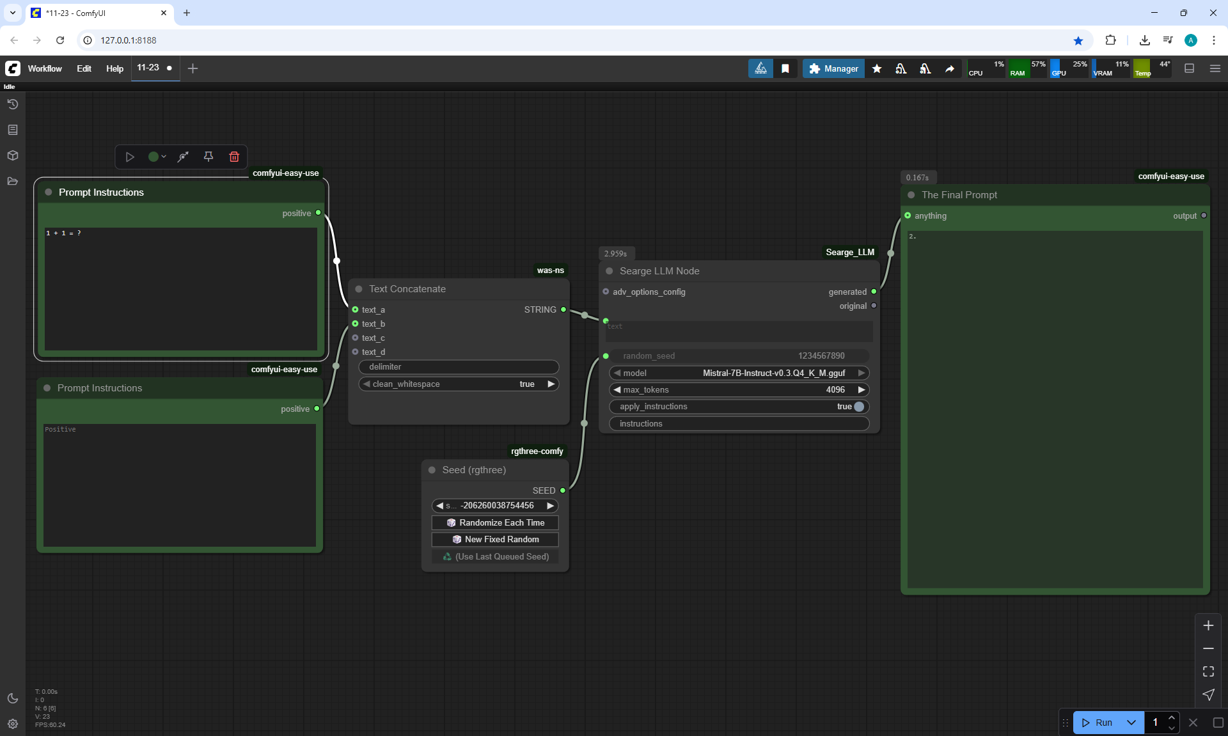Open the node library cube icon
This screenshot has width=1228, height=736.
12,155
